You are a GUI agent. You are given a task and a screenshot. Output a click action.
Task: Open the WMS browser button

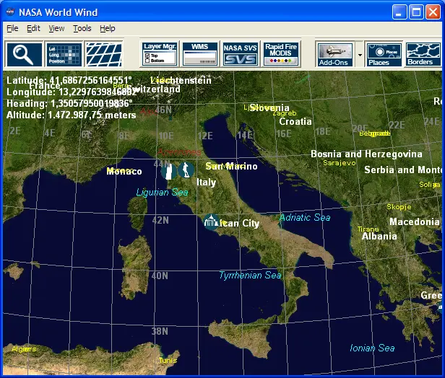point(200,54)
